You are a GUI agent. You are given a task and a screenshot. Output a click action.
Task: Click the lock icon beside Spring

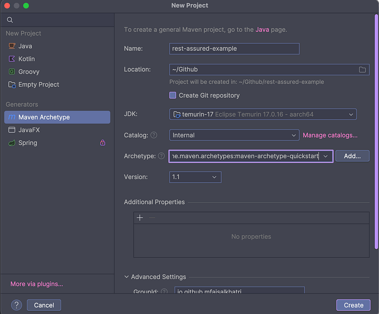pyautogui.click(x=103, y=143)
